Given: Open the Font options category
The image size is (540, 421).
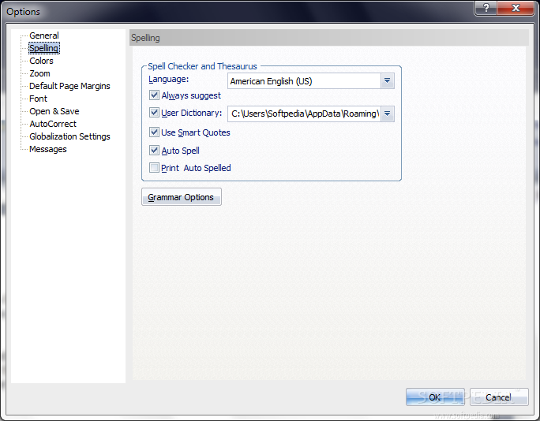Looking at the screenshot, I should click(x=38, y=99).
